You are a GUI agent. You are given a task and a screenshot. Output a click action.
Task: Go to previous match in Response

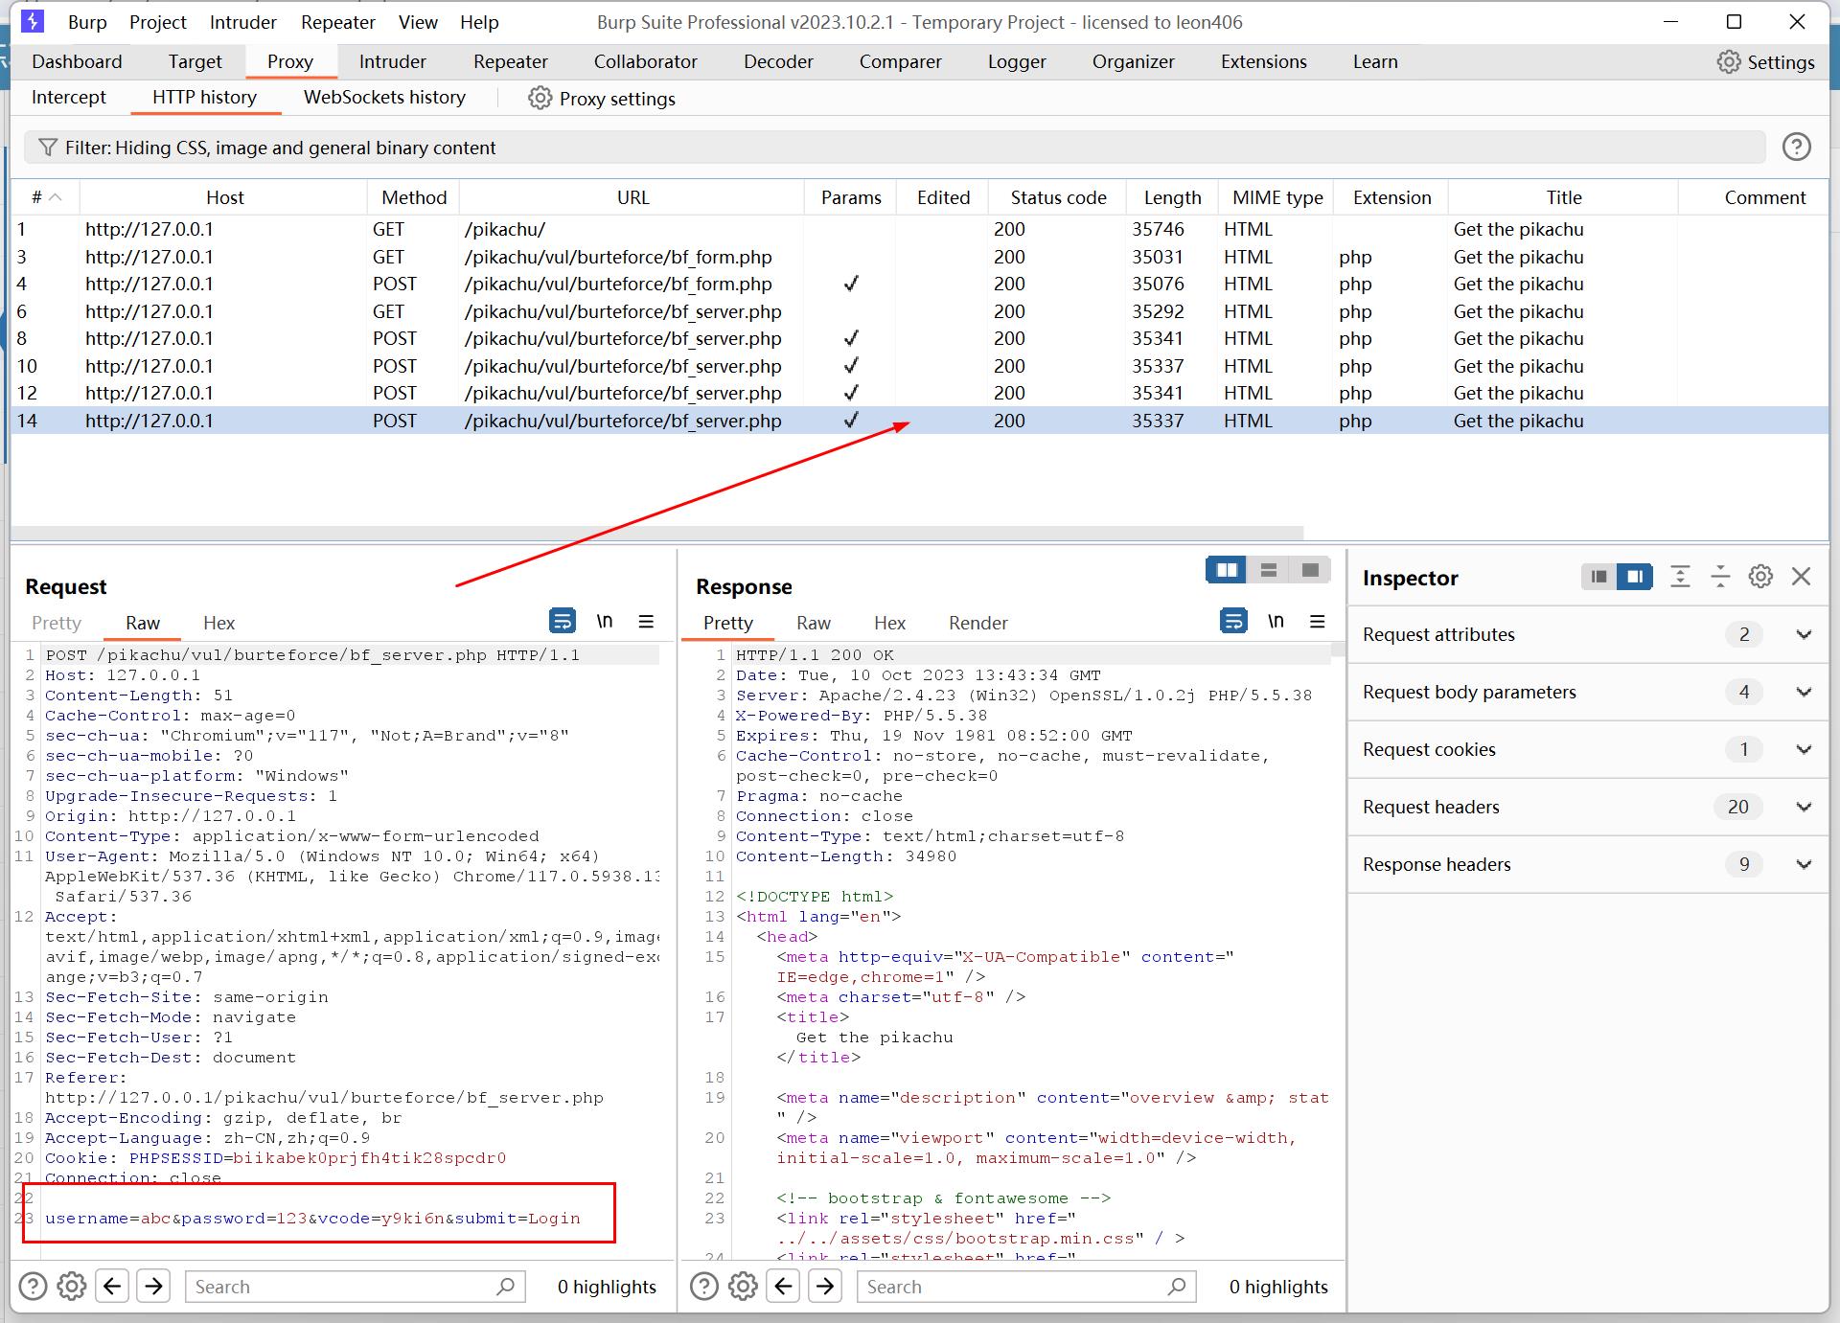coord(784,1286)
